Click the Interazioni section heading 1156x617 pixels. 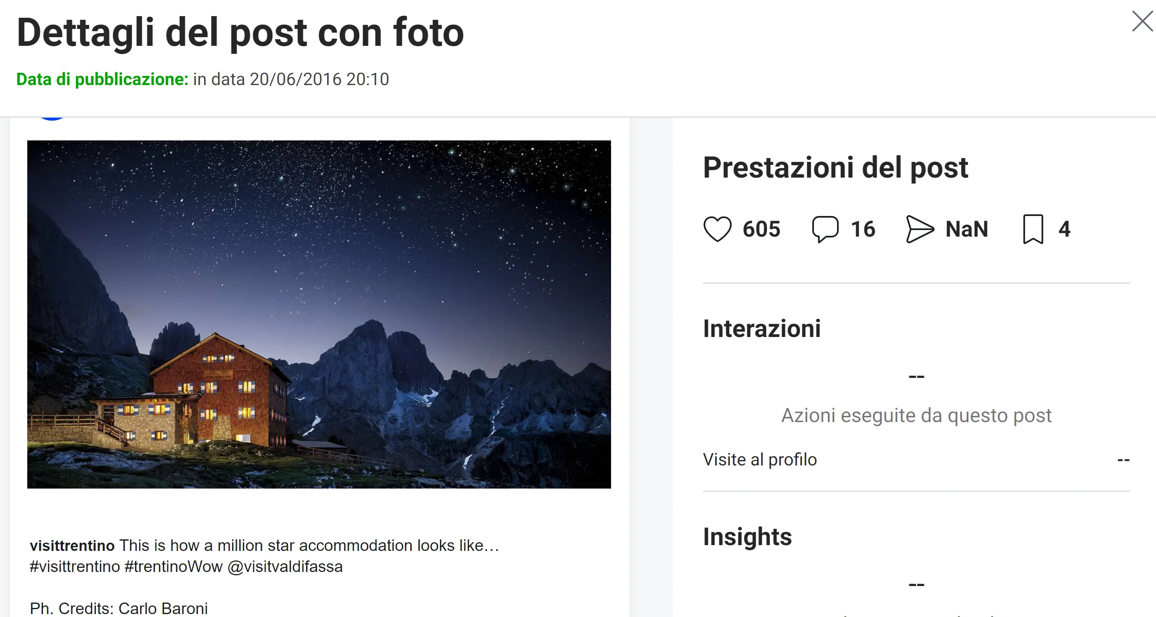(761, 328)
